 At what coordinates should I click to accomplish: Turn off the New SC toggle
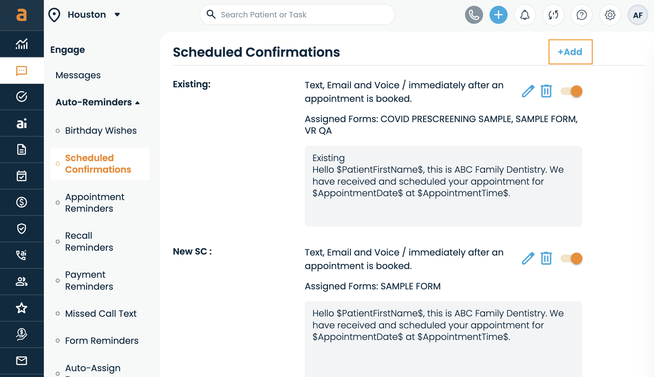[x=571, y=258]
